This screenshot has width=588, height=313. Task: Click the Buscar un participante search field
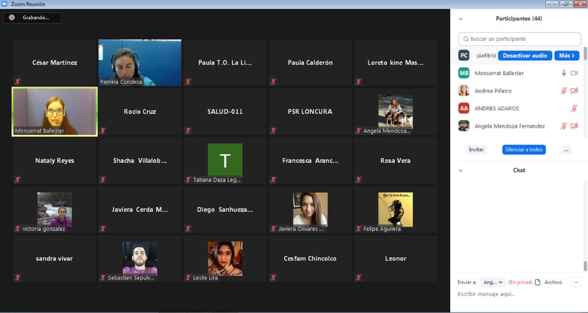pyautogui.click(x=520, y=39)
